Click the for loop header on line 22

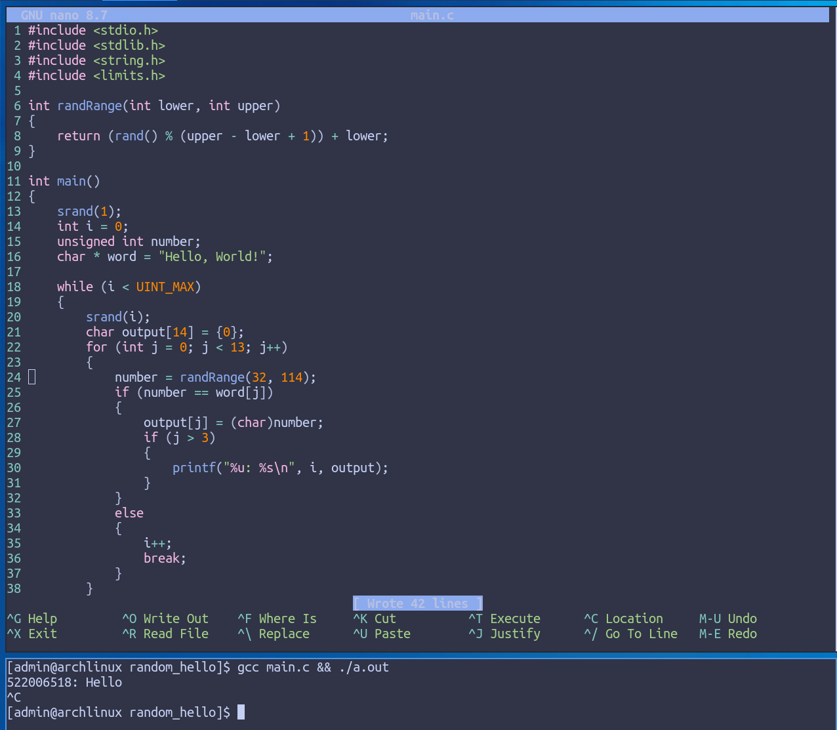[187, 347]
